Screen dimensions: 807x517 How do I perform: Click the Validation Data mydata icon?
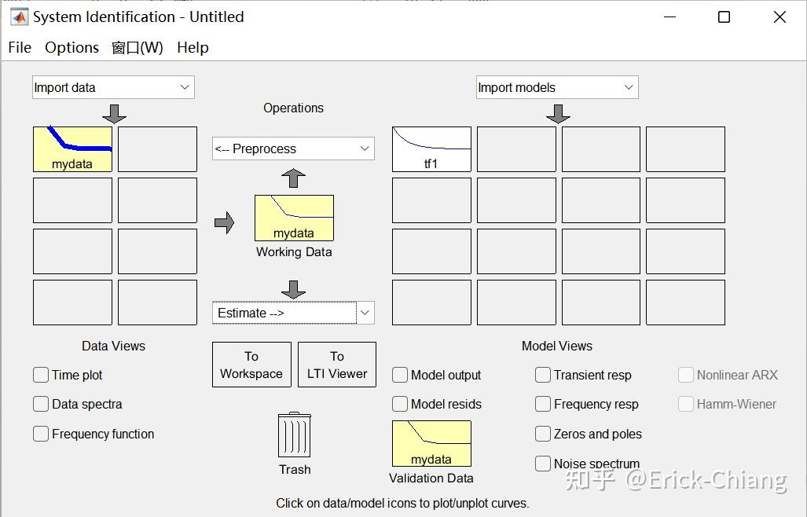coord(431,443)
